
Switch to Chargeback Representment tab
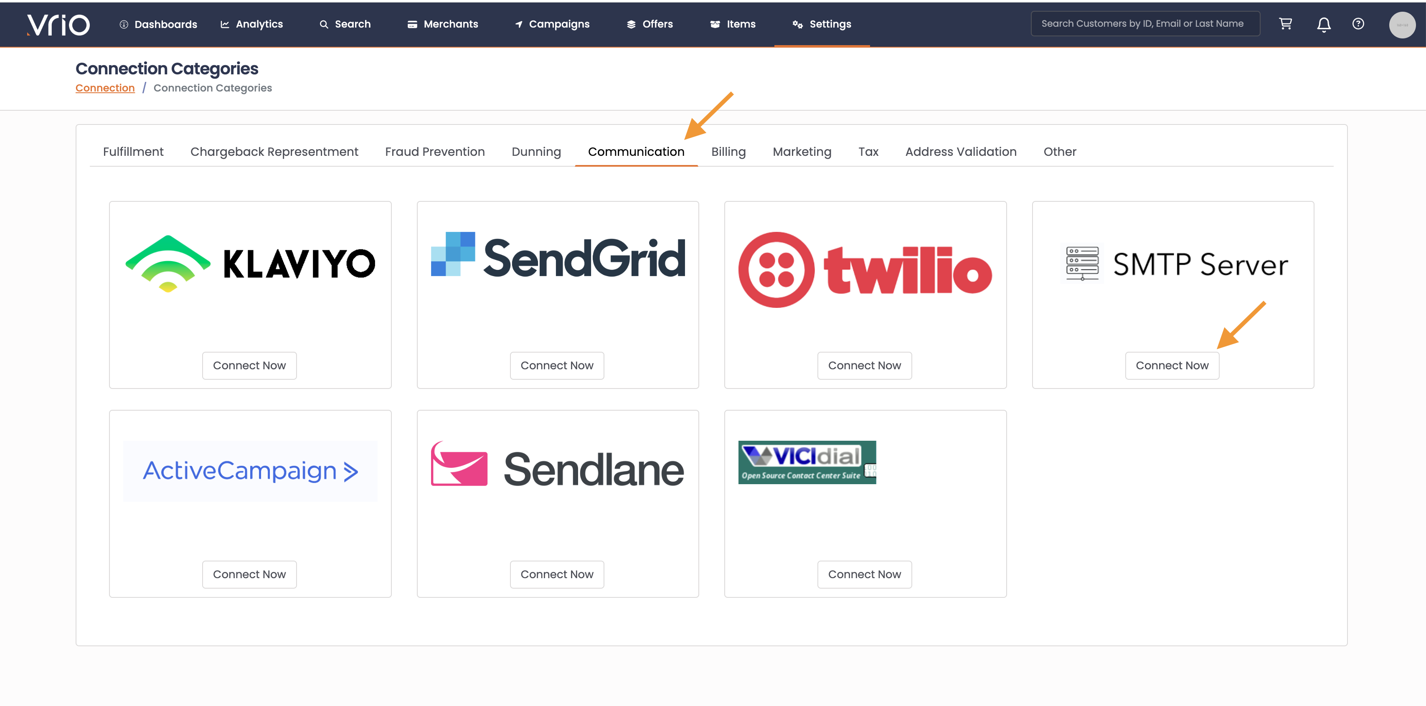click(x=274, y=152)
